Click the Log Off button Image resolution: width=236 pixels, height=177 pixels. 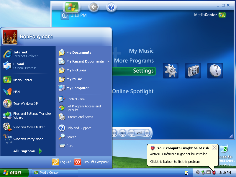tap(61, 162)
